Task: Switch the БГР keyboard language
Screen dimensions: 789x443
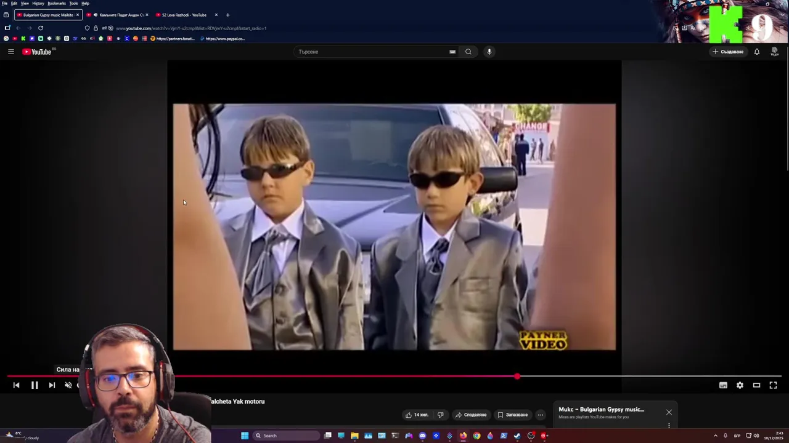Action: point(737,436)
